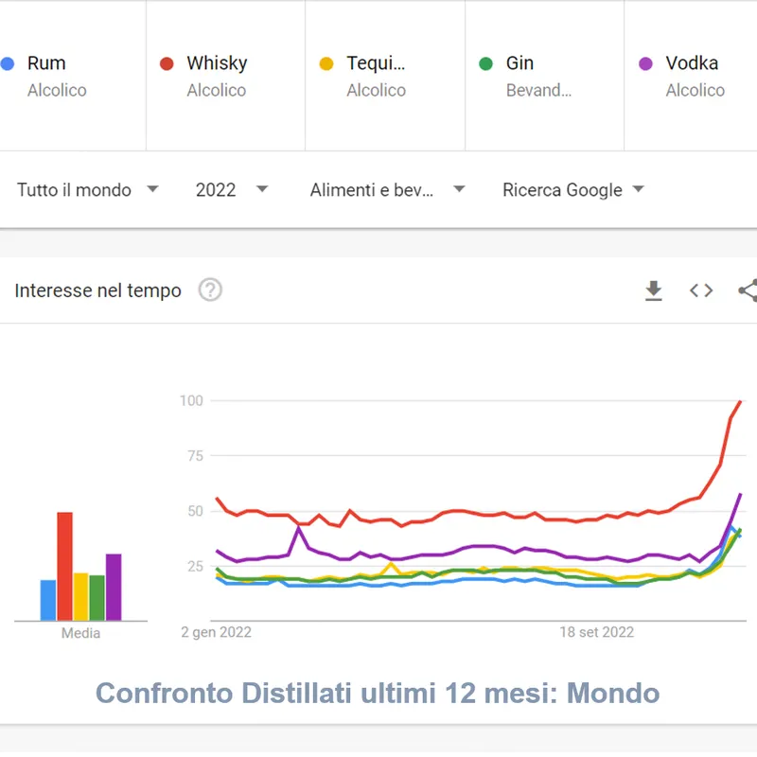Expand the 2022 time range dropdown
The width and height of the screenshot is (757, 757).
coord(232,190)
